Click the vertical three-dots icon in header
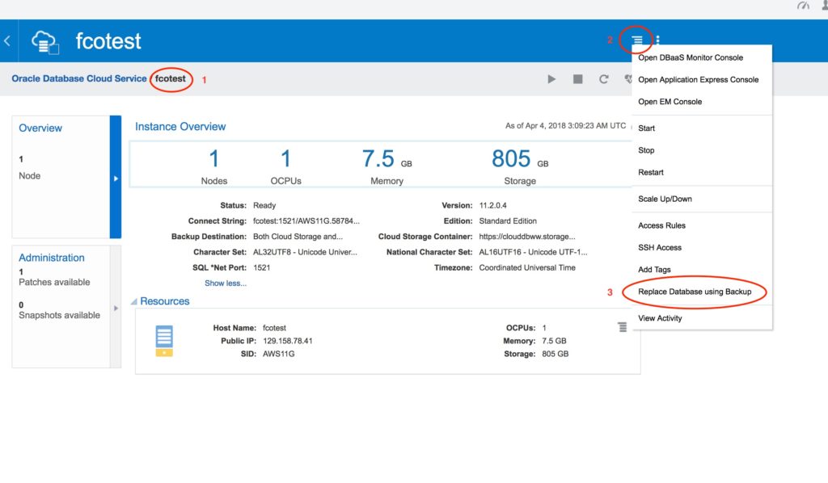This screenshot has width=828, height=483. tap(657, 40)
